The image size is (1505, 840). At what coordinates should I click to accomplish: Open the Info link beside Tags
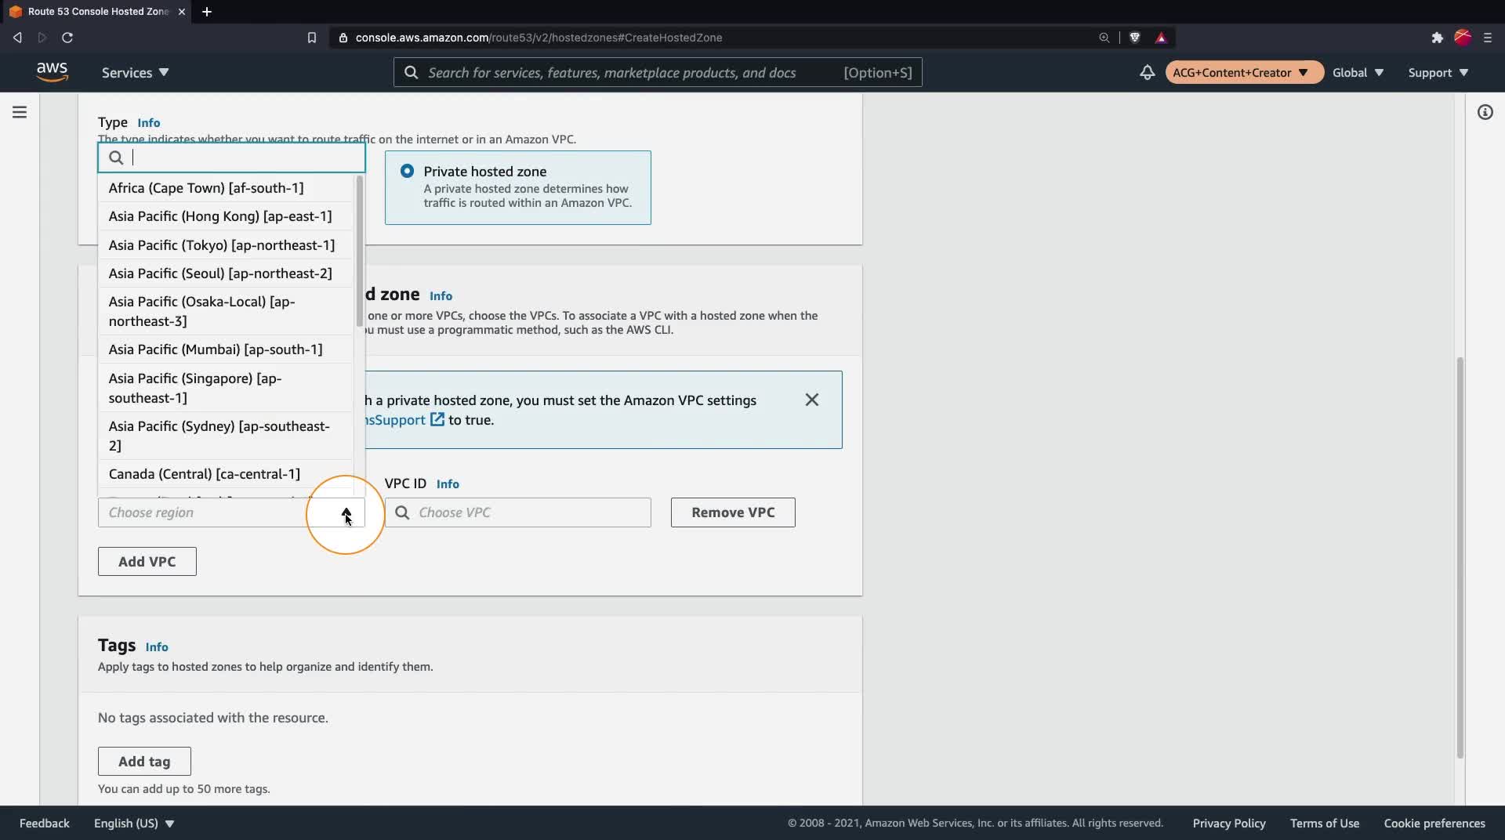(157, 646)
